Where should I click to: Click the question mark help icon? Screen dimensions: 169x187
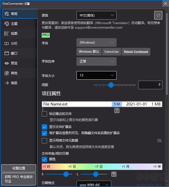[x=117, y=111]
